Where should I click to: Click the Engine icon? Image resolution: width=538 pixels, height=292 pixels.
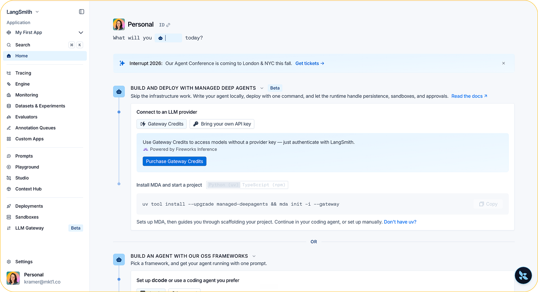click(x=9, y=84)
